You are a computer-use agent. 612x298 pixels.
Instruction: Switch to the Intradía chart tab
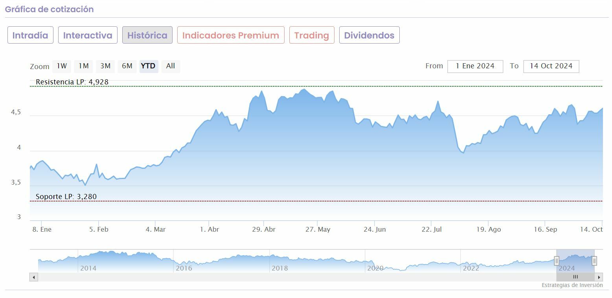pyautogui.click(x=30, y=35)
